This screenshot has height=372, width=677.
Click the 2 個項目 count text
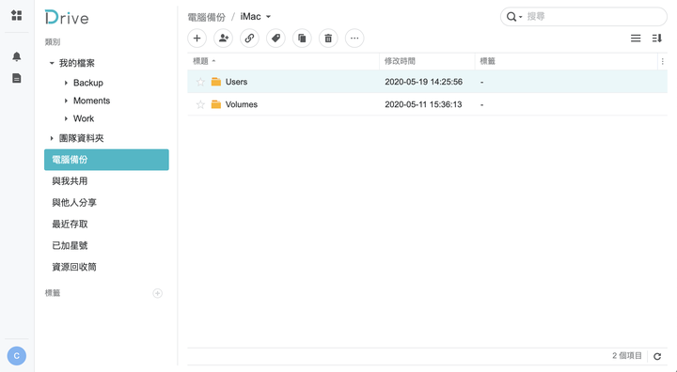[627, 356]
